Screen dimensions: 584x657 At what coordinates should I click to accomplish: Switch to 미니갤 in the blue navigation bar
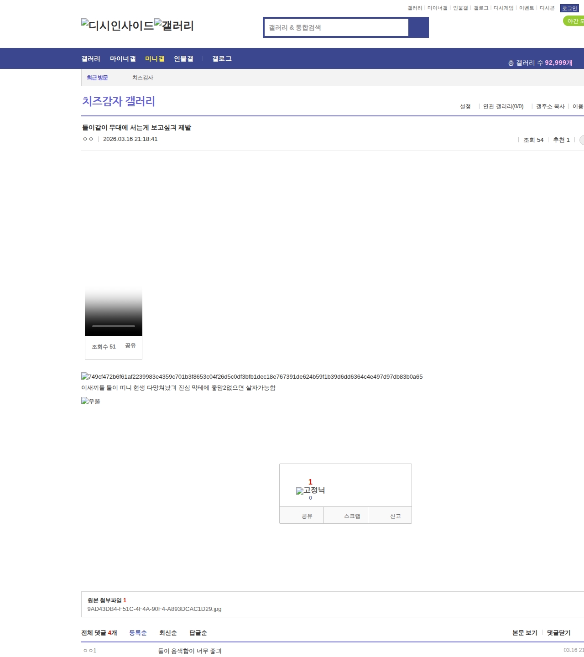tap(155, 59)
